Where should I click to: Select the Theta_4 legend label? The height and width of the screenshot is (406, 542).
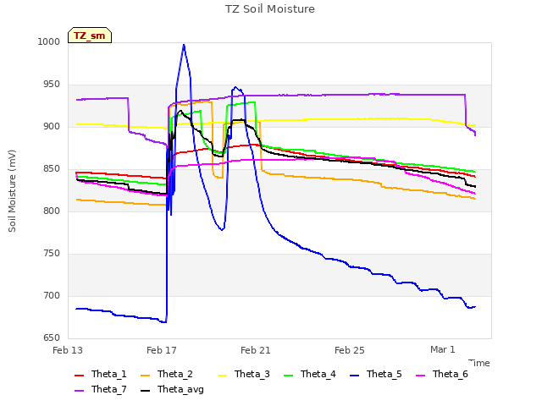[318, 374]
